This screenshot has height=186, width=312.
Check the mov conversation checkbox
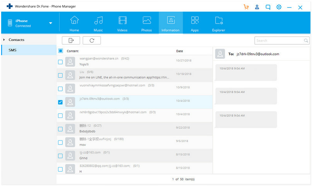[60, 142]
